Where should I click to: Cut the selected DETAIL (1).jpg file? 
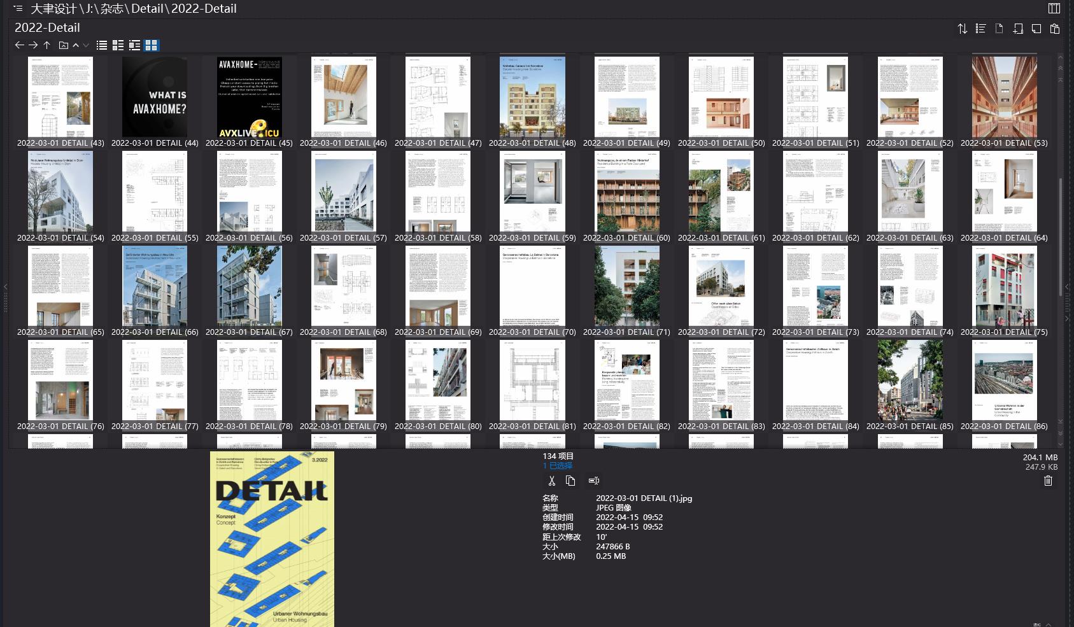(551, 481)
